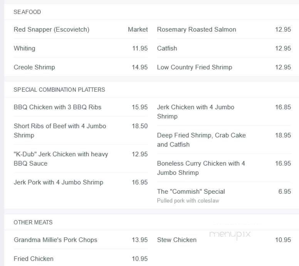The width and height of the screenshot is (299, 266).
Task: Click the Red Snapper (Escovietch) item
Action: (52, 30)
